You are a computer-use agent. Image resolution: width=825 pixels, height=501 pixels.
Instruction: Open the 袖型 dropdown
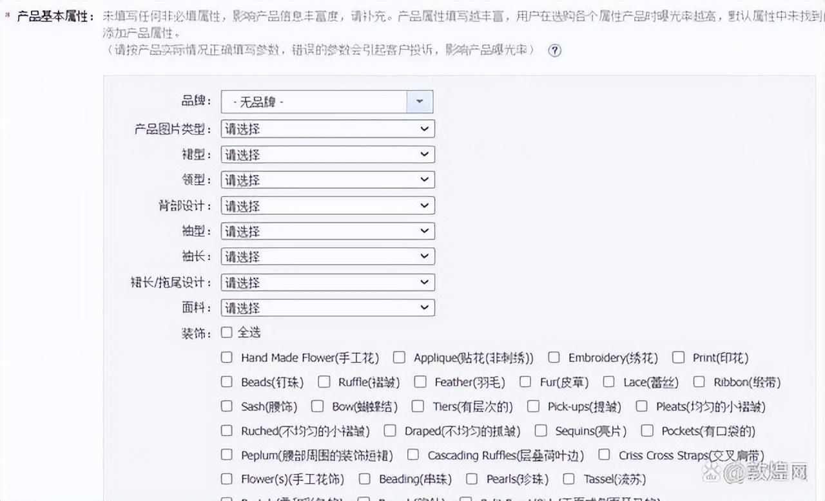[x=327, y=231]
